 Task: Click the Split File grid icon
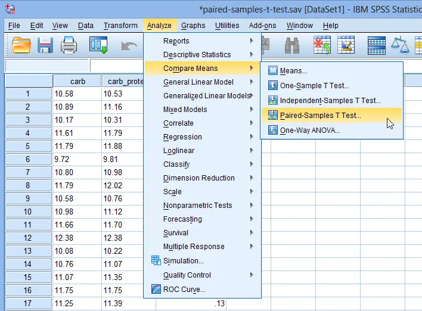[x=377, y=45]
